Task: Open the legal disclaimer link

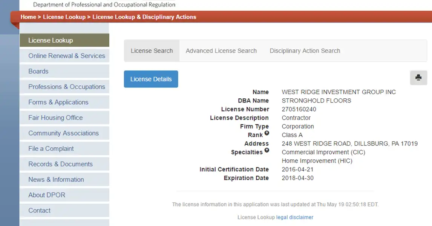Action: pos(294,217)
